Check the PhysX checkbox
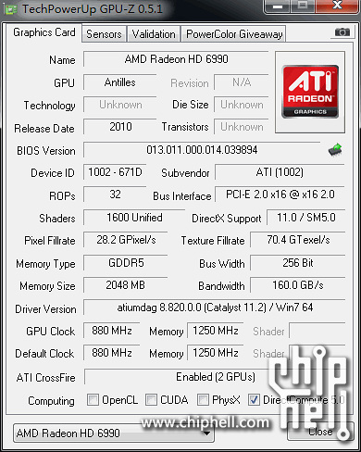 coord(203,400)
